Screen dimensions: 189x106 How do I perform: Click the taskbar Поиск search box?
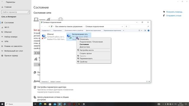[19, 104]
